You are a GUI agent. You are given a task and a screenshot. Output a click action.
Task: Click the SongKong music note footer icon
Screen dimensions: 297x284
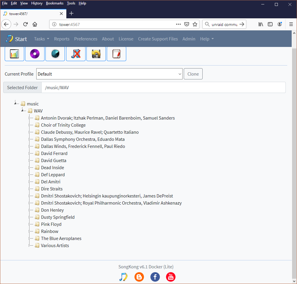click(x=124, y=277)
